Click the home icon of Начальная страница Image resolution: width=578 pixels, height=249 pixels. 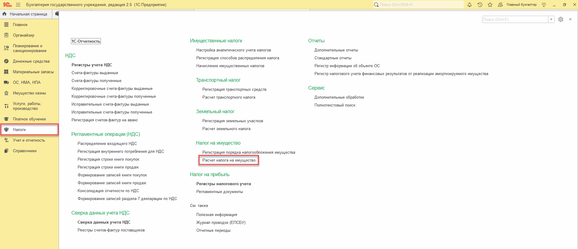tap(5, 14)
